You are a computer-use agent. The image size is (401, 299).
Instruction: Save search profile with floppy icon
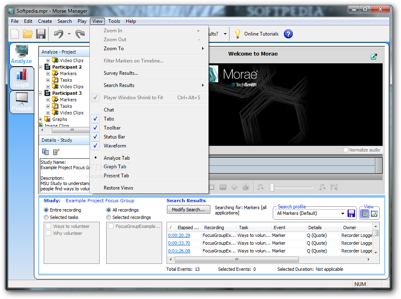pyautogui.click(x=352, y=213)
